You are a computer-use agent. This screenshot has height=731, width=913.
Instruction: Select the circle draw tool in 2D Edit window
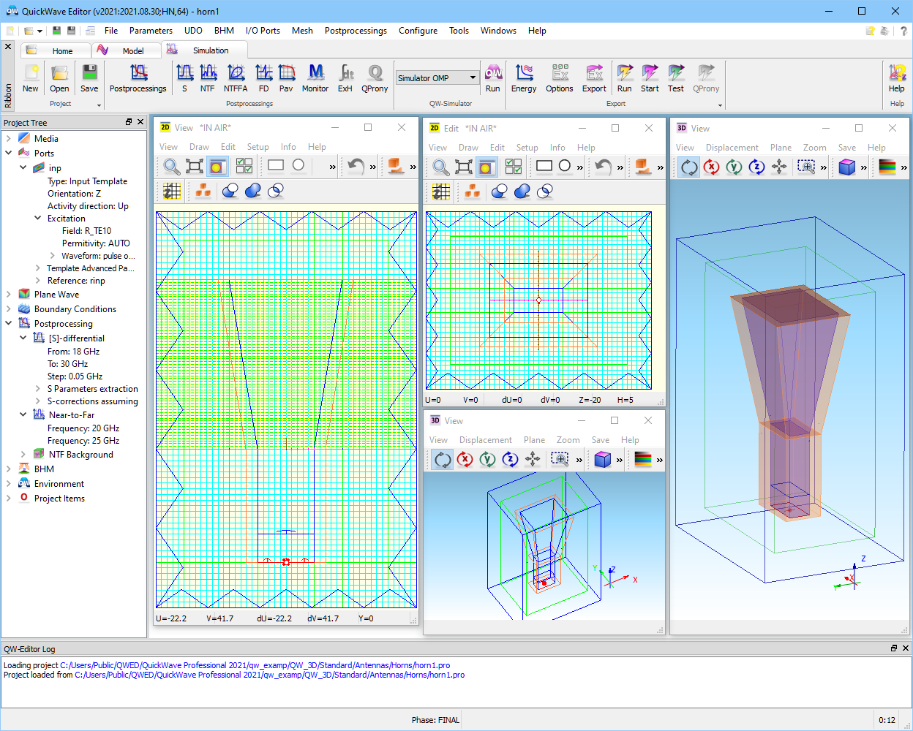click(565, 165)
